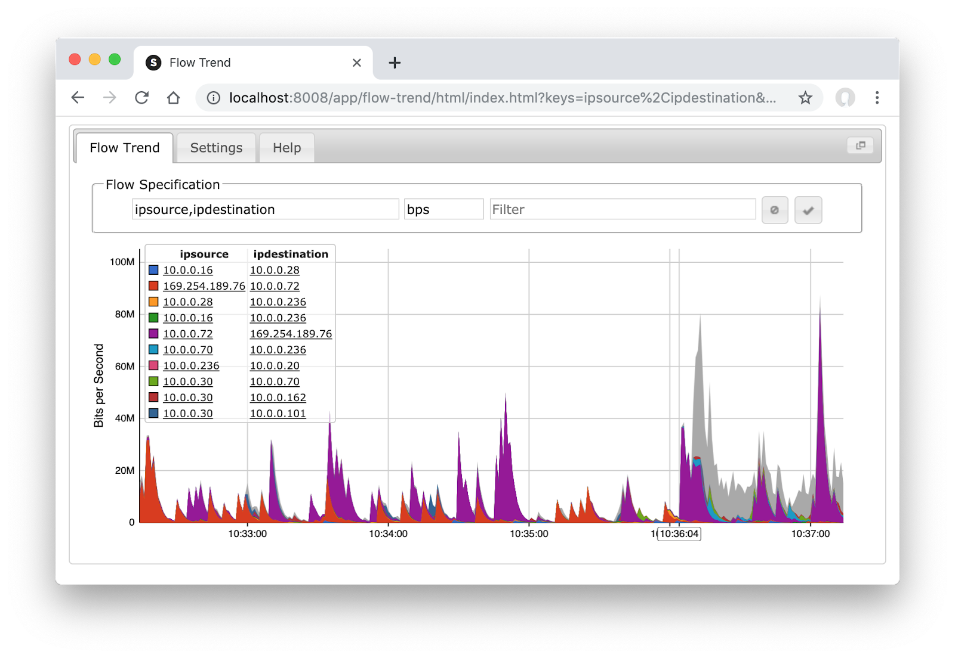Screen dimensions: 955x658
Task: Click the site information icon in address bar
Action: [x=213, y=98]
